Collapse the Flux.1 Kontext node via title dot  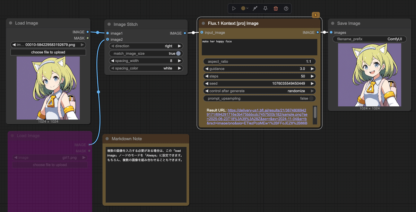pos(203,24)
